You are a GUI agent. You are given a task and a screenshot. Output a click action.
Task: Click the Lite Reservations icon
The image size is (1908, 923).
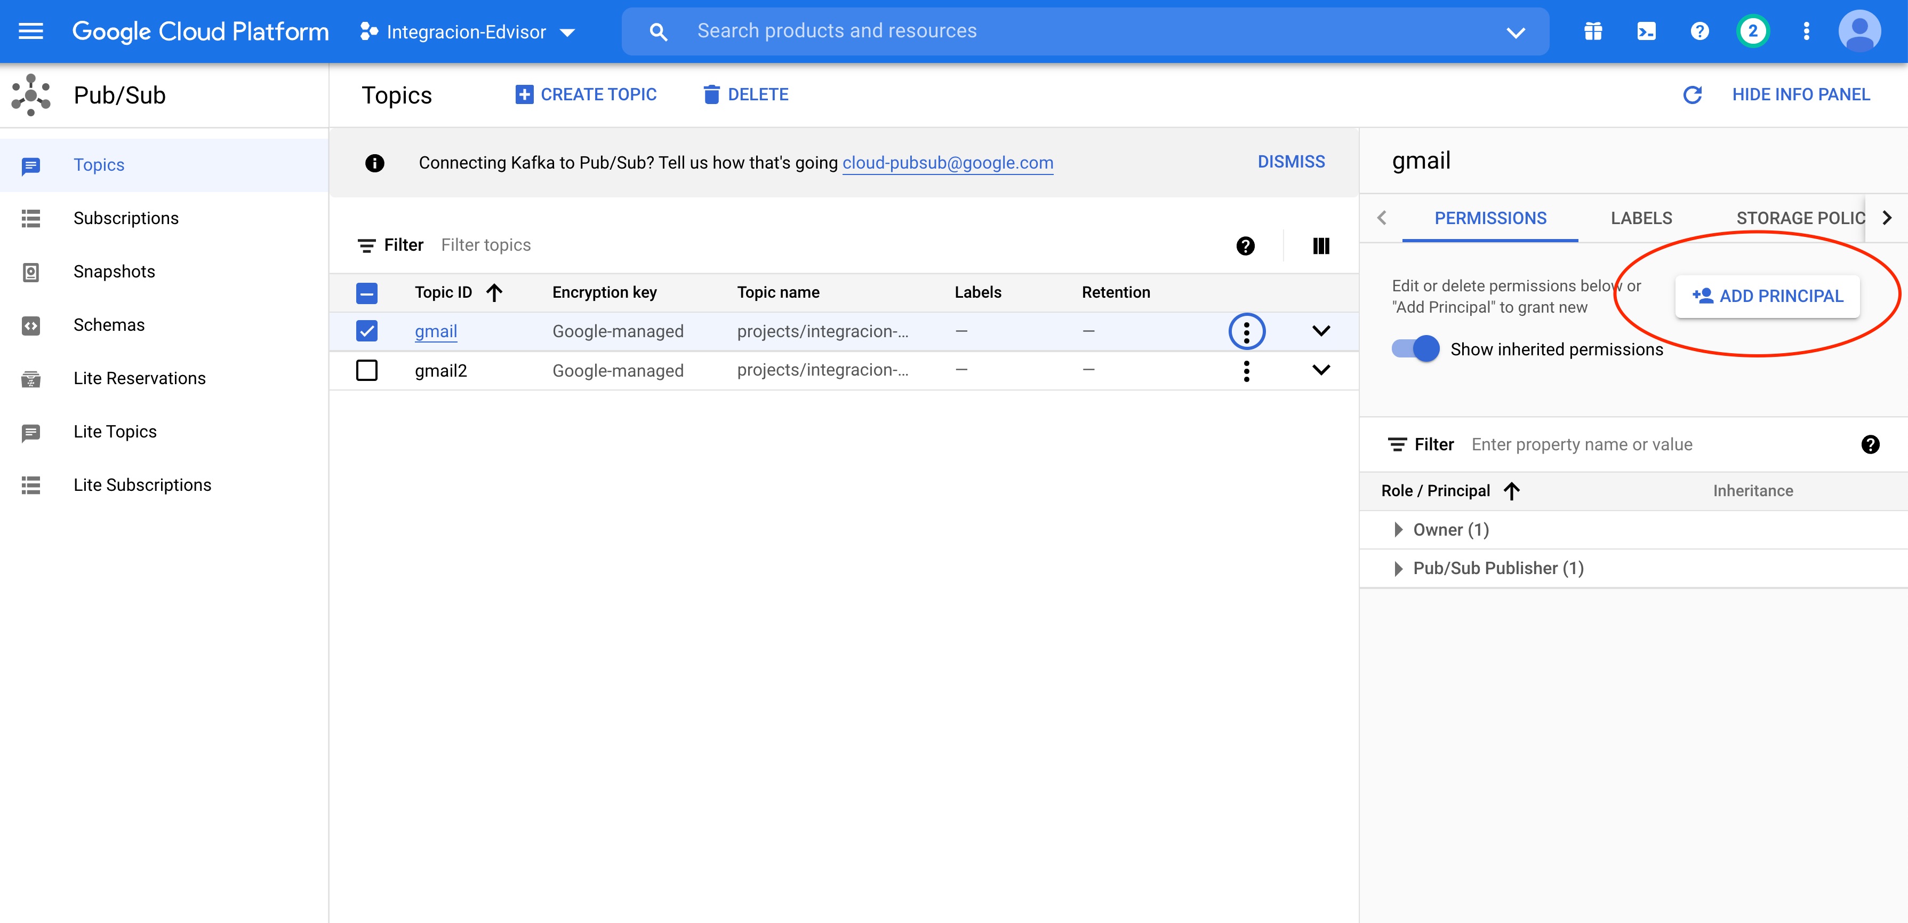(30, 378)
